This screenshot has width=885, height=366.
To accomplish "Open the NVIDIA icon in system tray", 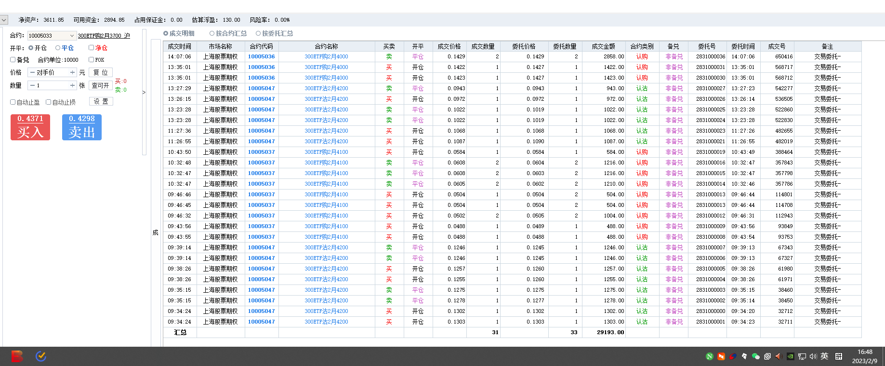I will (791, 356).
